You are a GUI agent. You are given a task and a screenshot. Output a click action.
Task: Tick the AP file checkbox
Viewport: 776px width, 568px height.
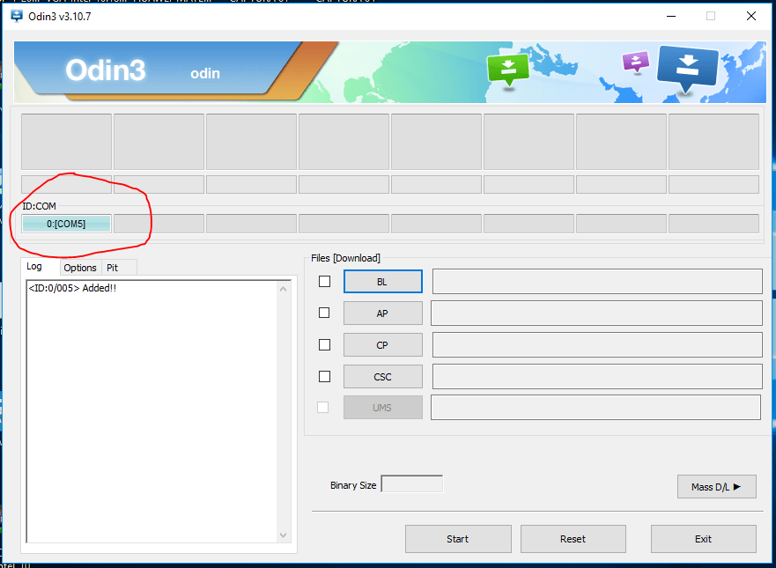(324, 313)
